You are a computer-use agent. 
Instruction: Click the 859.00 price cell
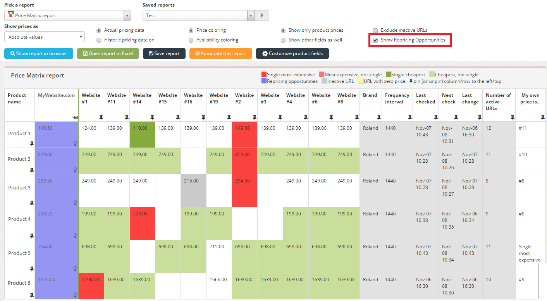click(245, 161)
